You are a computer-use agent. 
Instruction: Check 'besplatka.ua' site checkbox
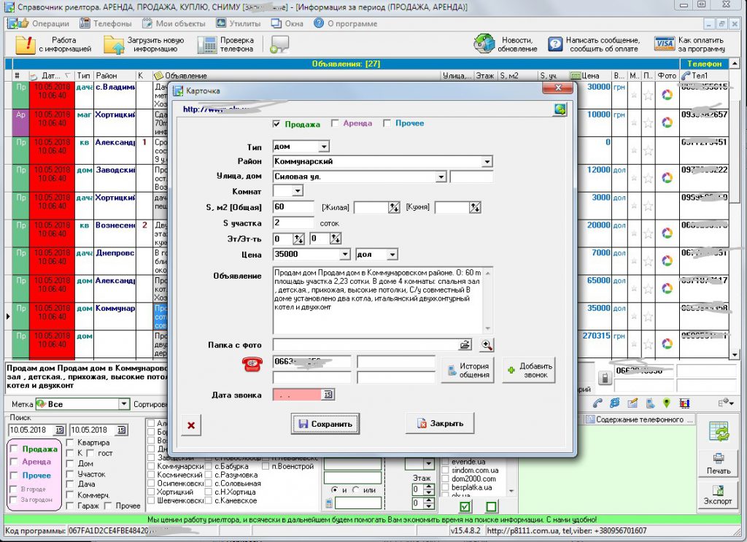pos(446,487)
